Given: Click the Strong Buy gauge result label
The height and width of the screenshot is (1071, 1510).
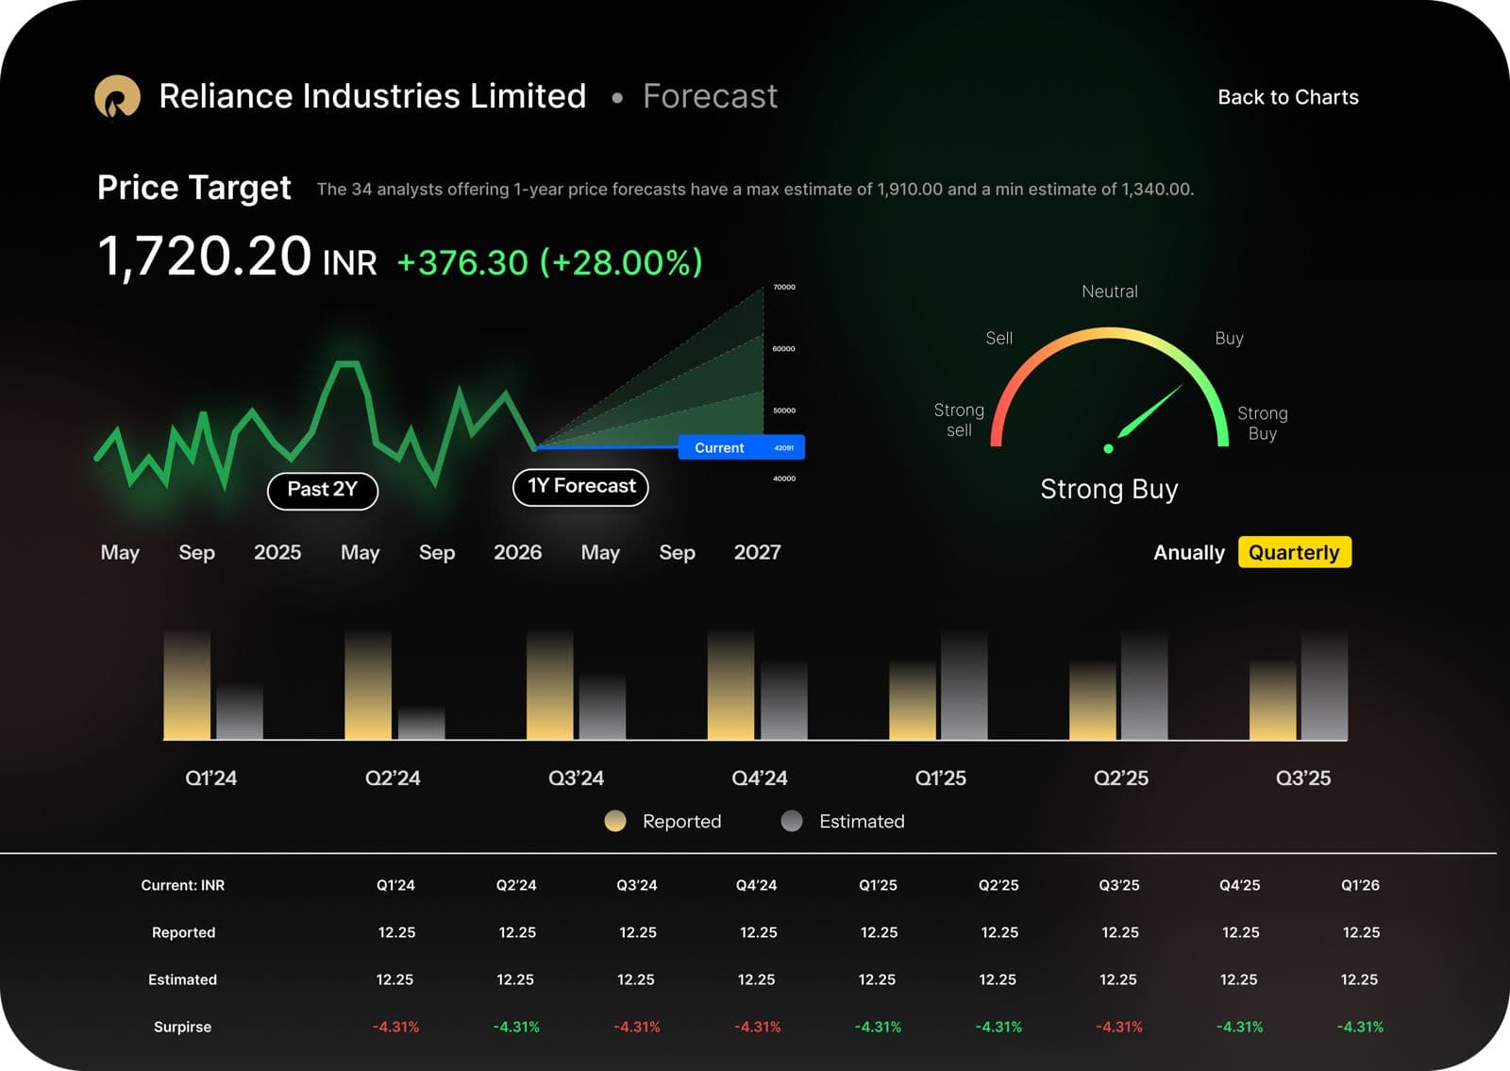Looking at the screenshot, I should pyautogui.click(x=1109, y=489).
